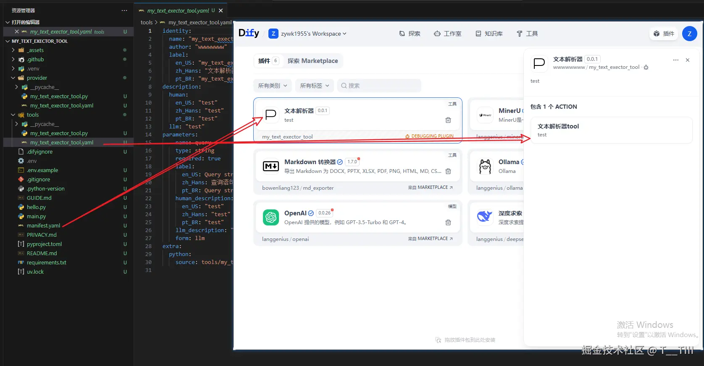Click the 插件 plugins button in header
Viewport: 704px width, 366px height.
[x=664, y=34]
